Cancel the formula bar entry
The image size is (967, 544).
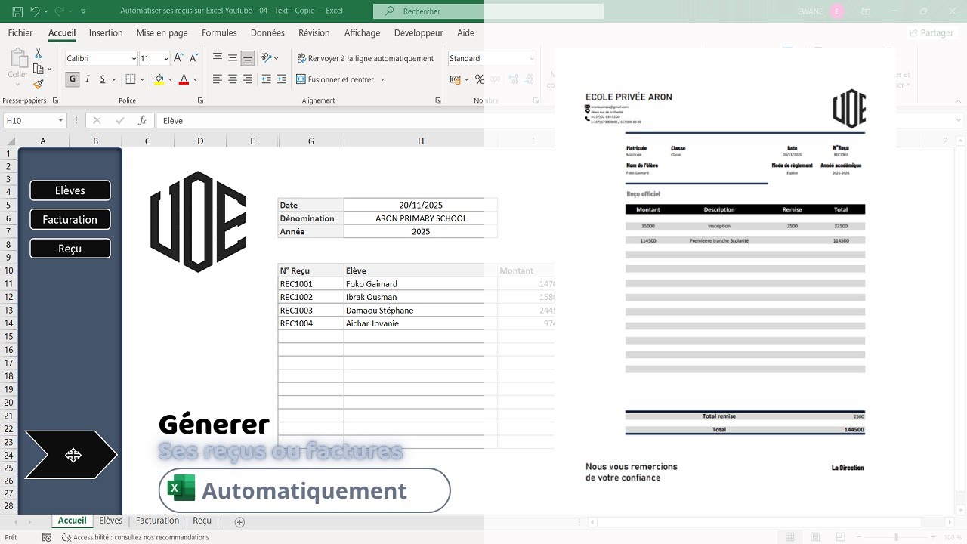pos(97,120)
